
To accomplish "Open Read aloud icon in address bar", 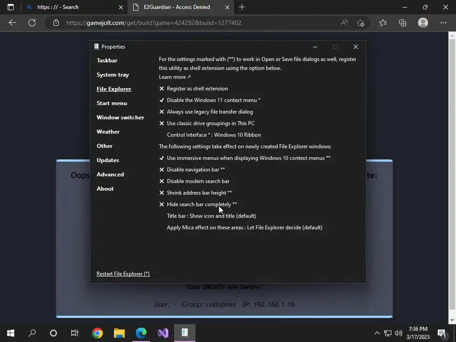I will [344, 23].
